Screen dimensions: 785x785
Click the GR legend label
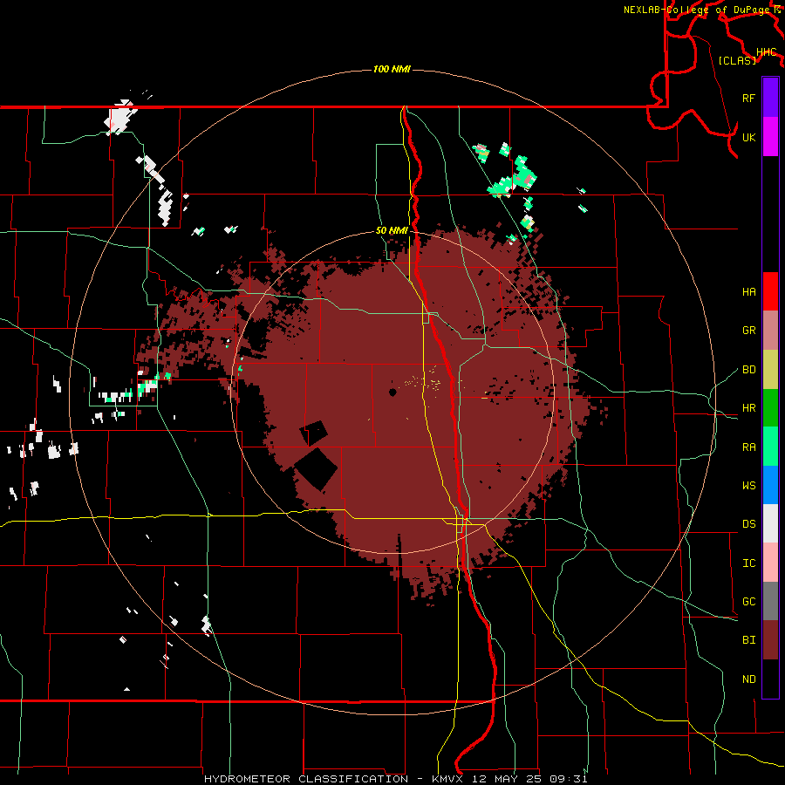coord(748,331)
